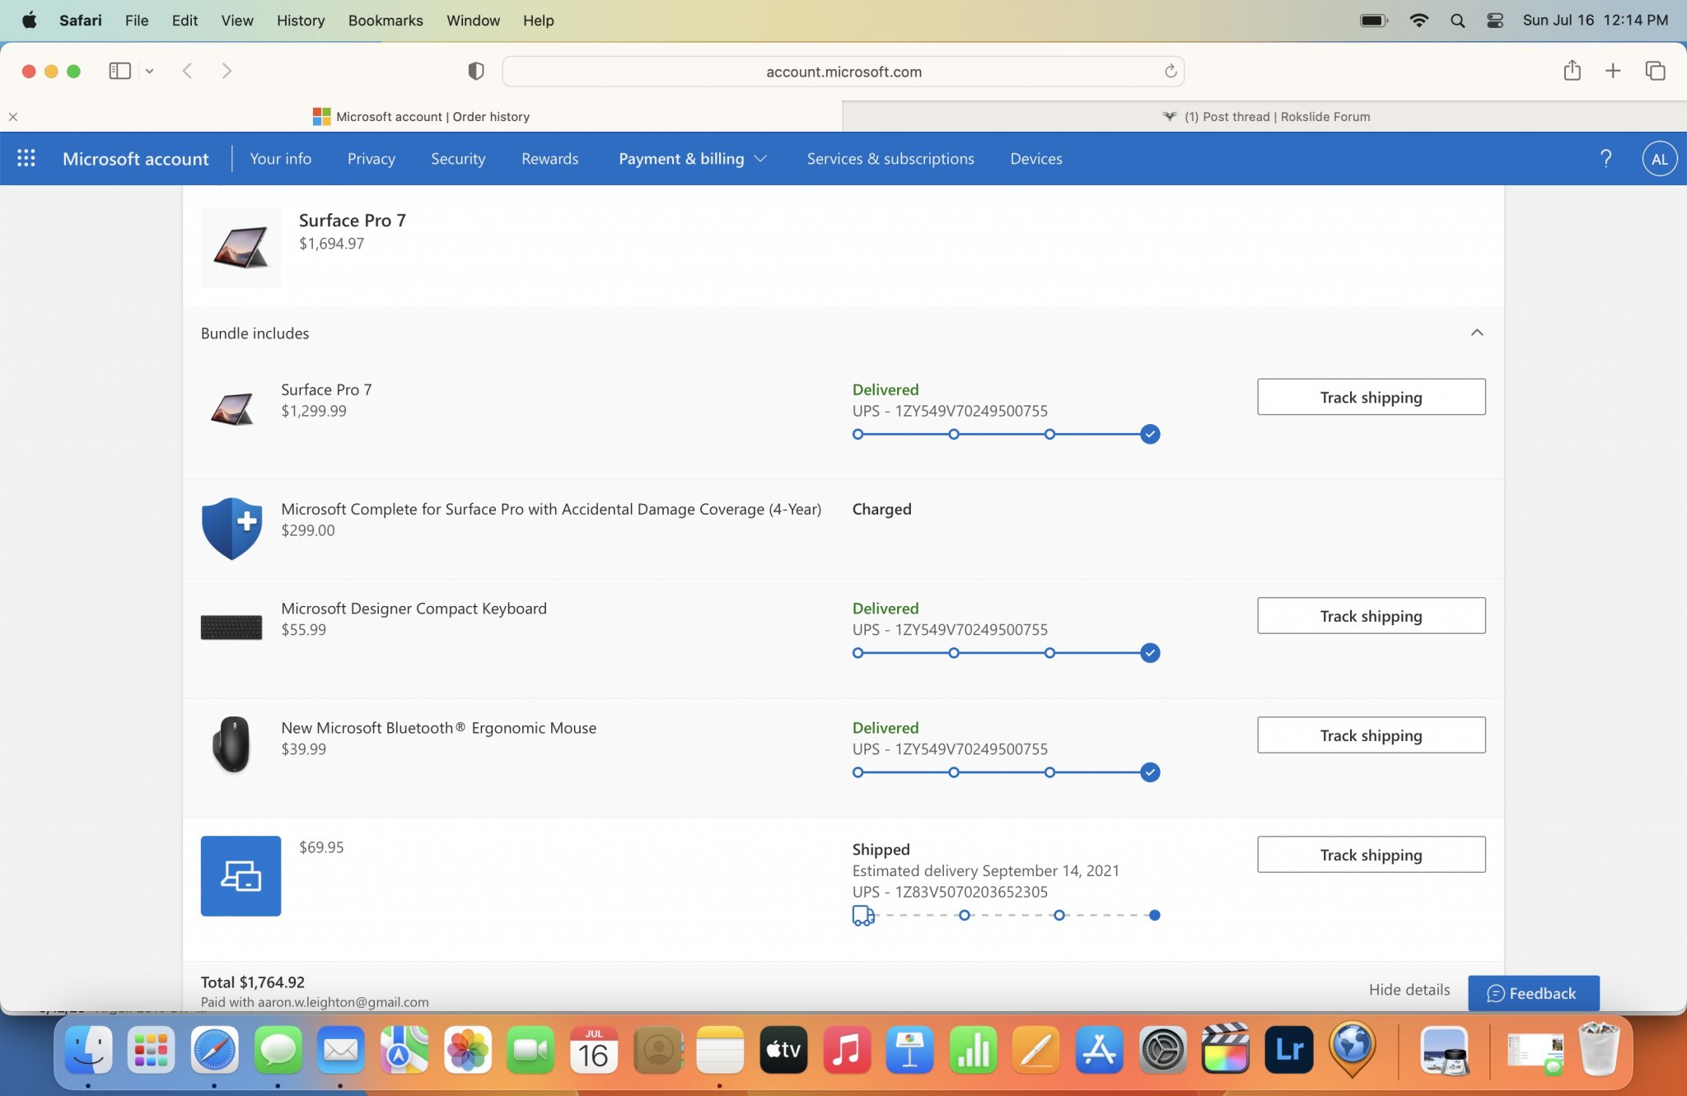
Task: Click the truck icon on shipped tracker
Action: click(862, 916)
